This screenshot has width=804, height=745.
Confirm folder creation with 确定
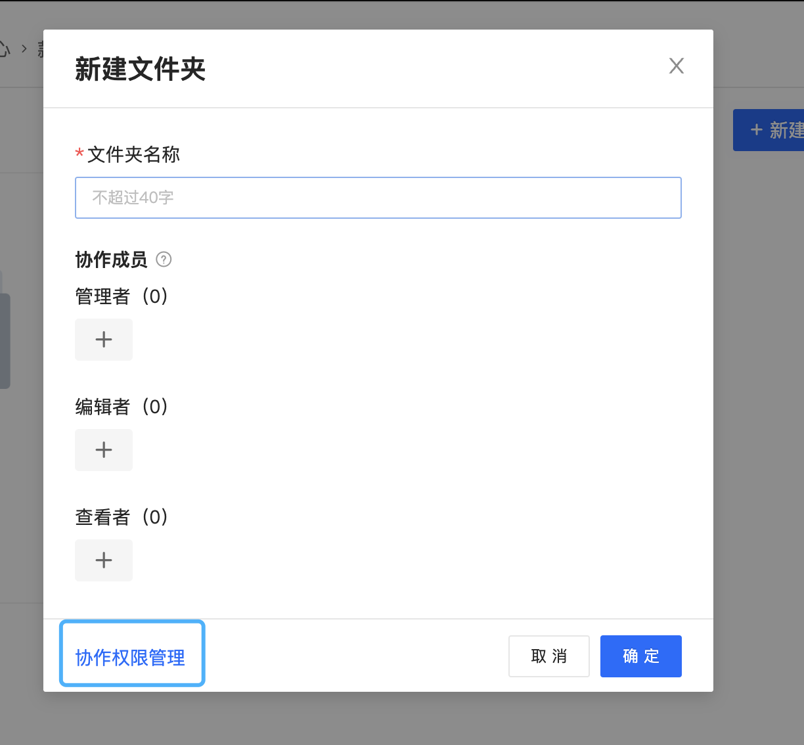pos(640,656)
